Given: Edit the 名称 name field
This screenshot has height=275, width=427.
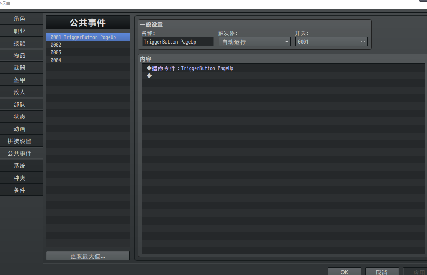Looking at the screenshot, I should coord(178,42).
